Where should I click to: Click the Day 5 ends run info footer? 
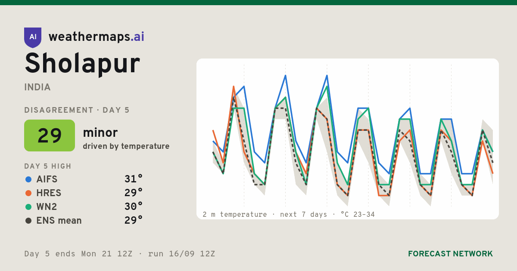(120, 254)
